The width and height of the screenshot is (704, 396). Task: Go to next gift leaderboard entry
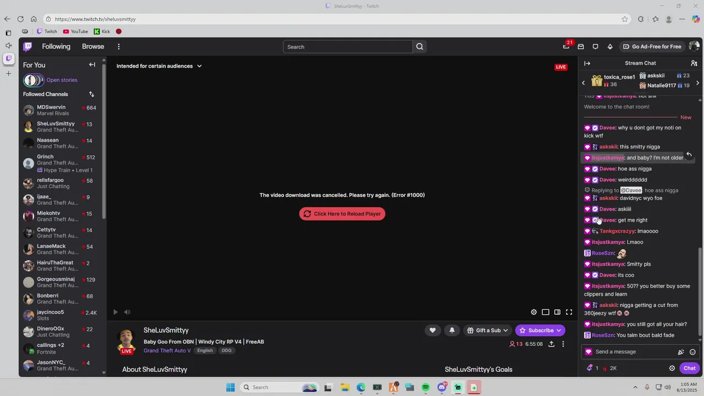(x=697, y=83)
